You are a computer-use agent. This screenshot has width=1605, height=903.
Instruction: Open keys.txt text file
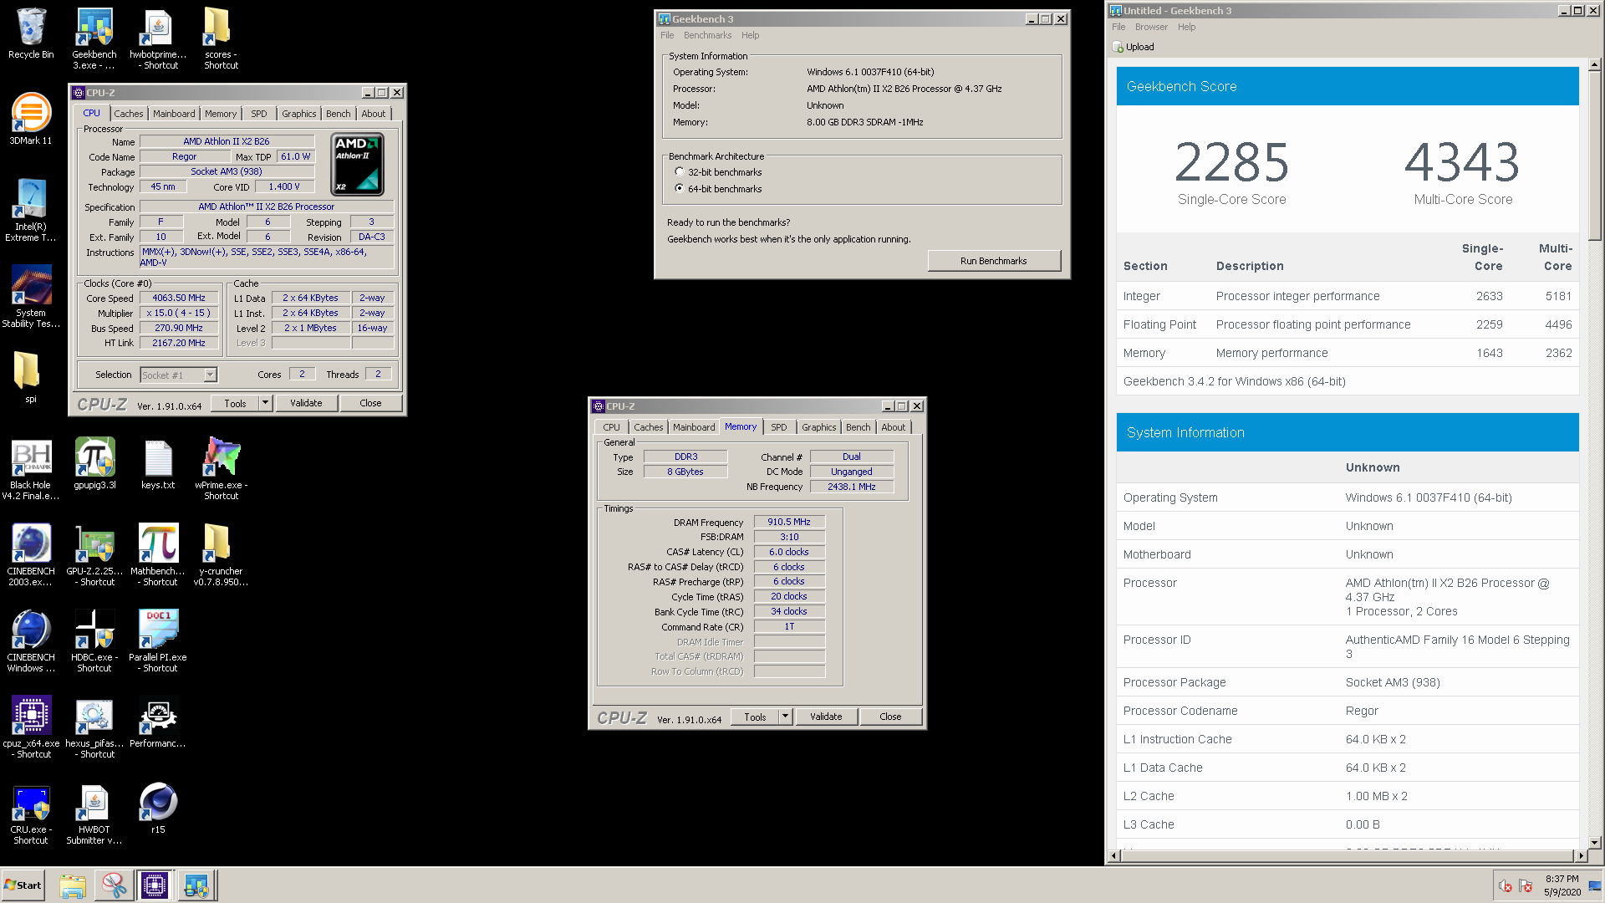[x=158, y=463]
